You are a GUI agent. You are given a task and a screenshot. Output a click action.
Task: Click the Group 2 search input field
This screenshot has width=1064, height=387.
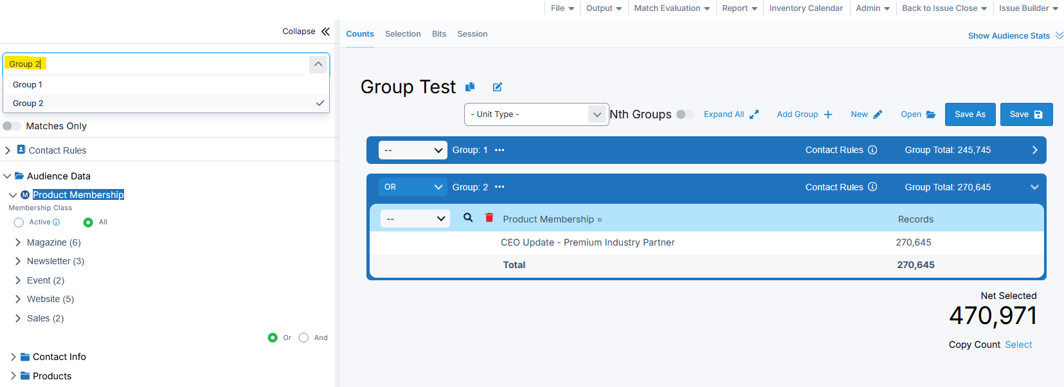(x=154, y=64)
